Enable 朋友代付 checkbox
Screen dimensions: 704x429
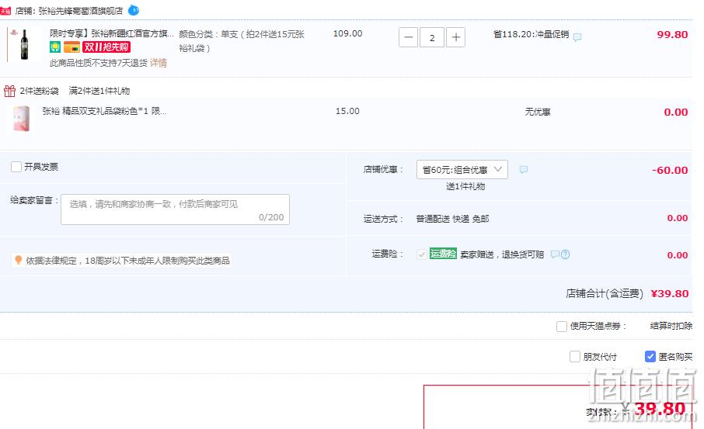pos(575,357)
